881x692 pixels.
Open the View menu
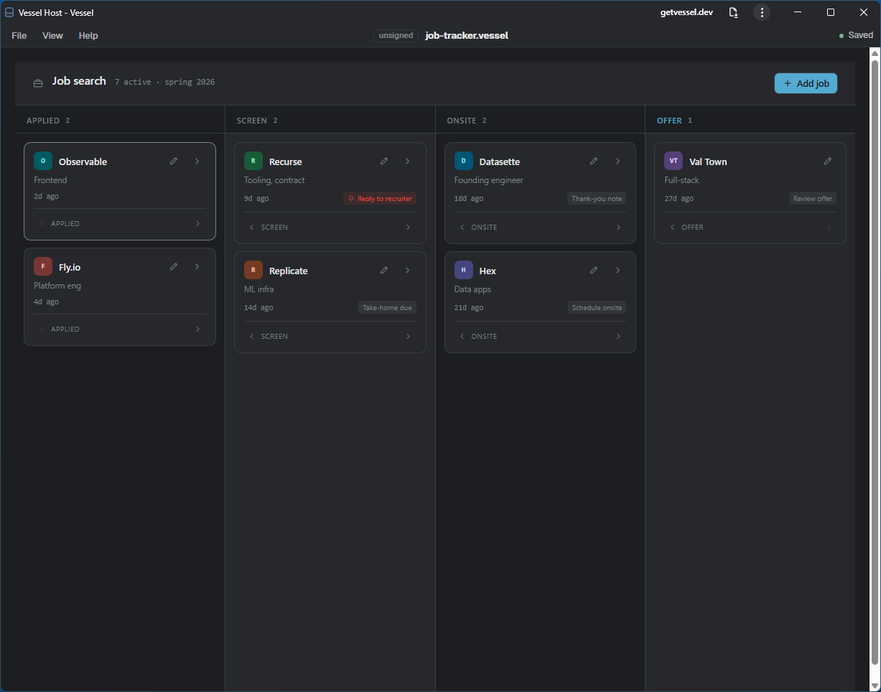(52, 35)
